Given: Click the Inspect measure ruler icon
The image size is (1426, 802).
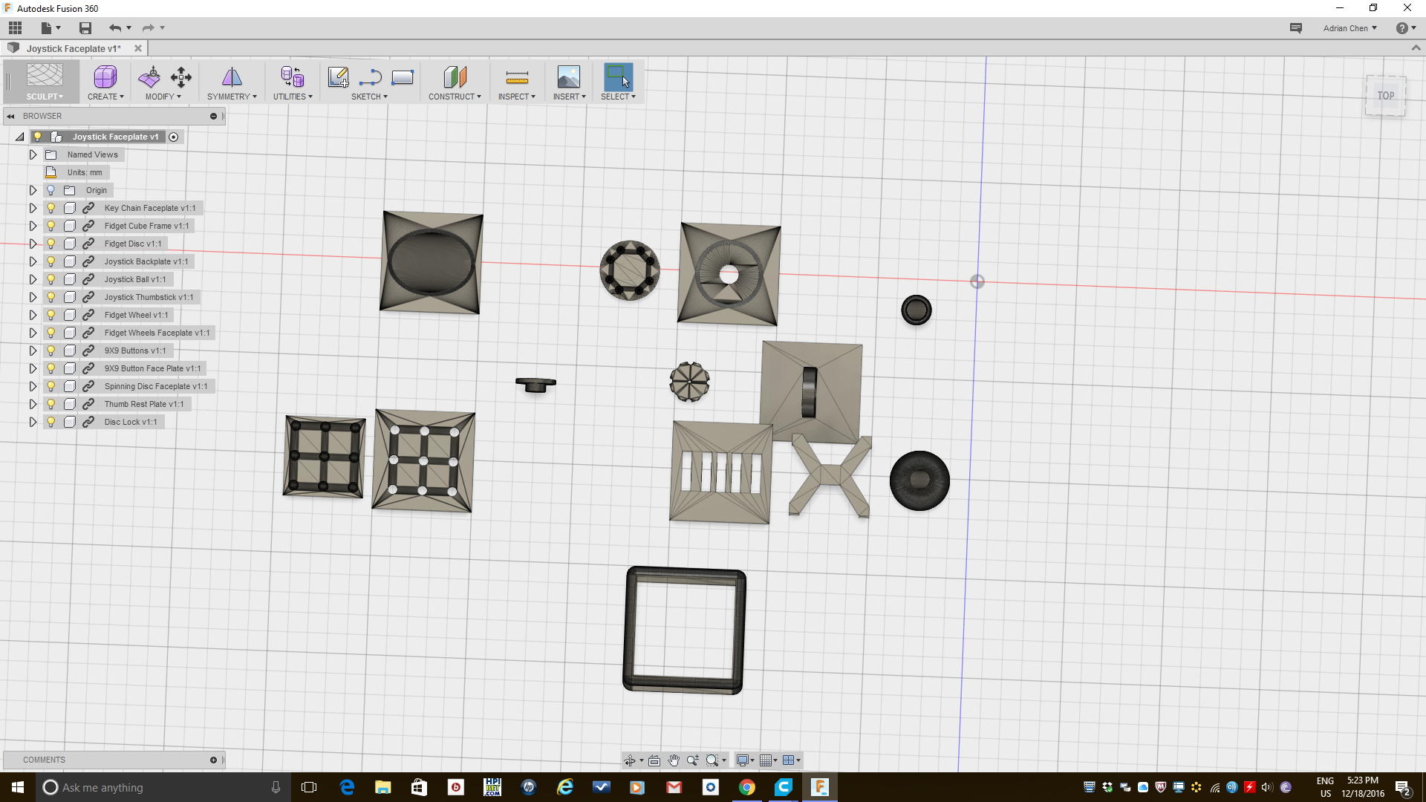Looking at the screenshot, I should tap(517, 76).
